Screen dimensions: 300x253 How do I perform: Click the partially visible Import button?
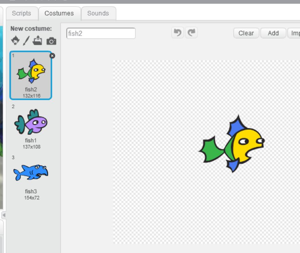(x=294, y=33)
